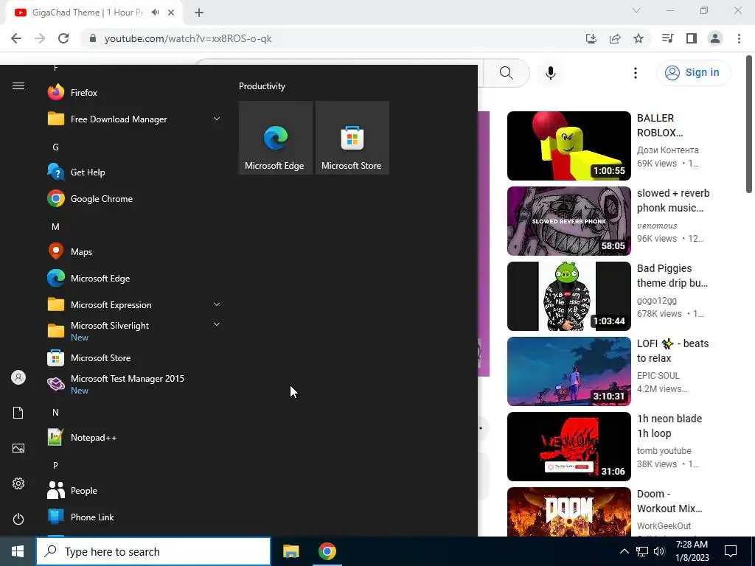Screen dimensions: 755x566
Task: Open the volume tray icon
Action: click(x=658, y=551)
